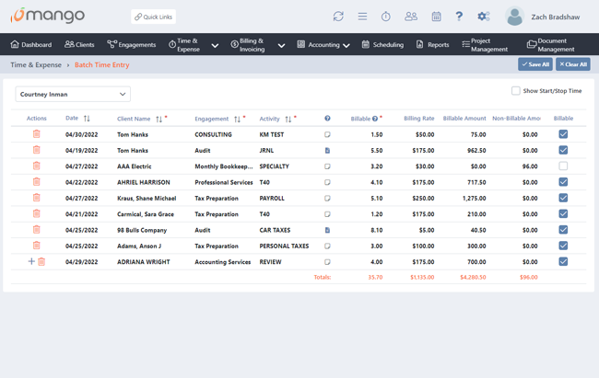Open Project Management in navigation bar

[x=485, y=45]
